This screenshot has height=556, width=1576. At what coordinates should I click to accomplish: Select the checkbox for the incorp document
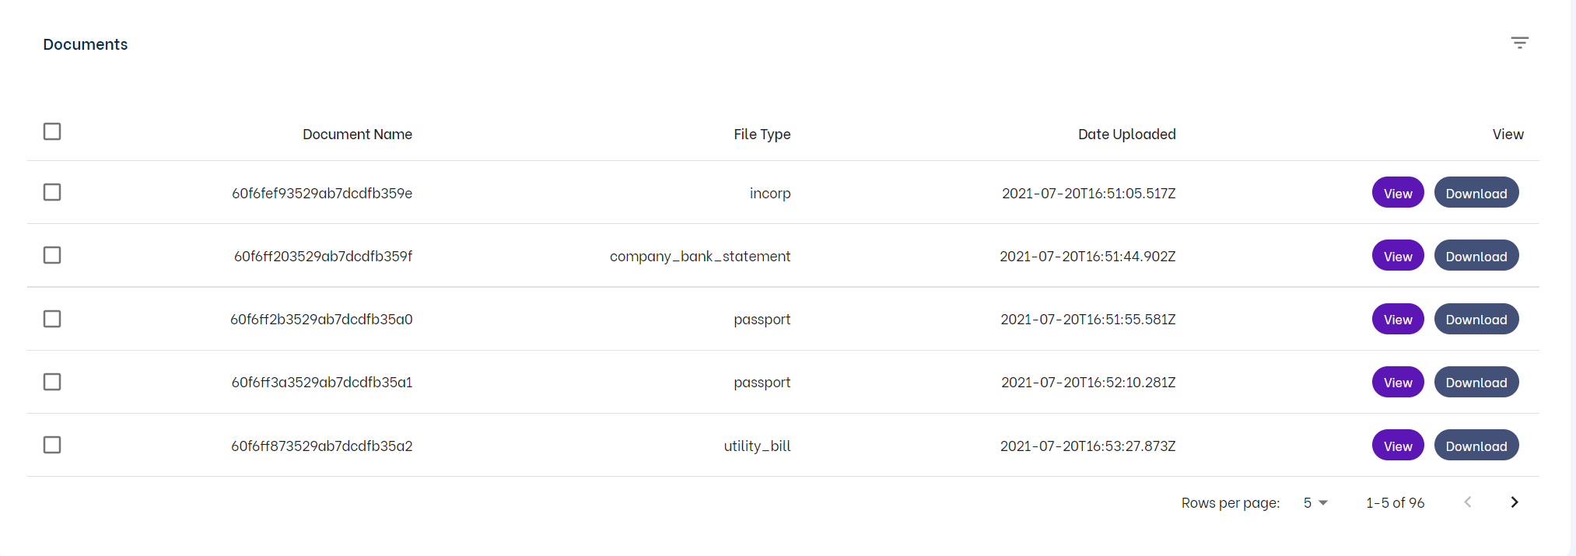[52, 192]
